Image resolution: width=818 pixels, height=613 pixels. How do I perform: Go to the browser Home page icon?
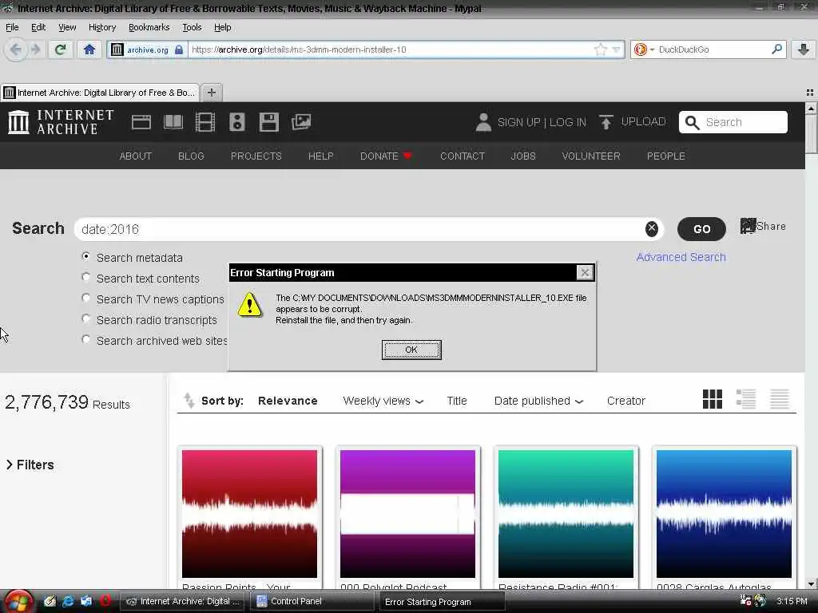[x=89, y=49]
